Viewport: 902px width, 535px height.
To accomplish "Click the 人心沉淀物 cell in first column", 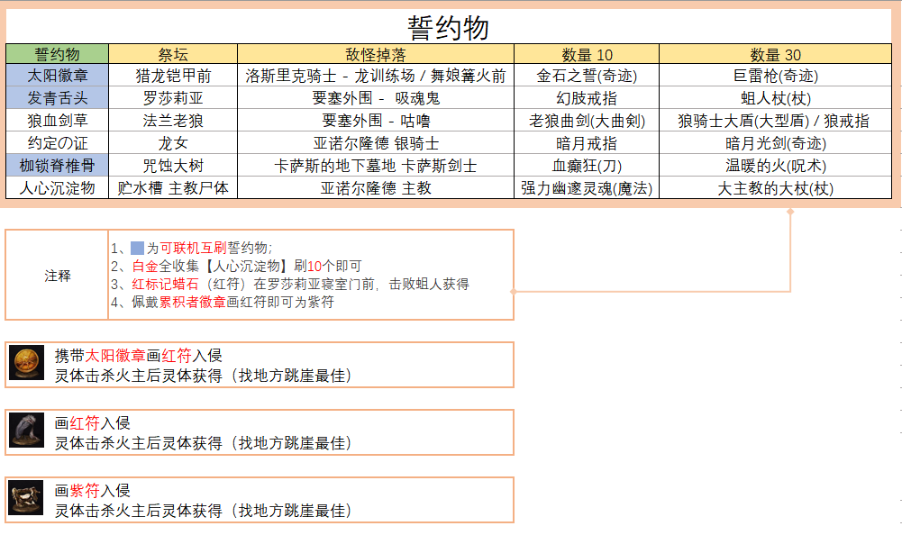I will [57, 188].
